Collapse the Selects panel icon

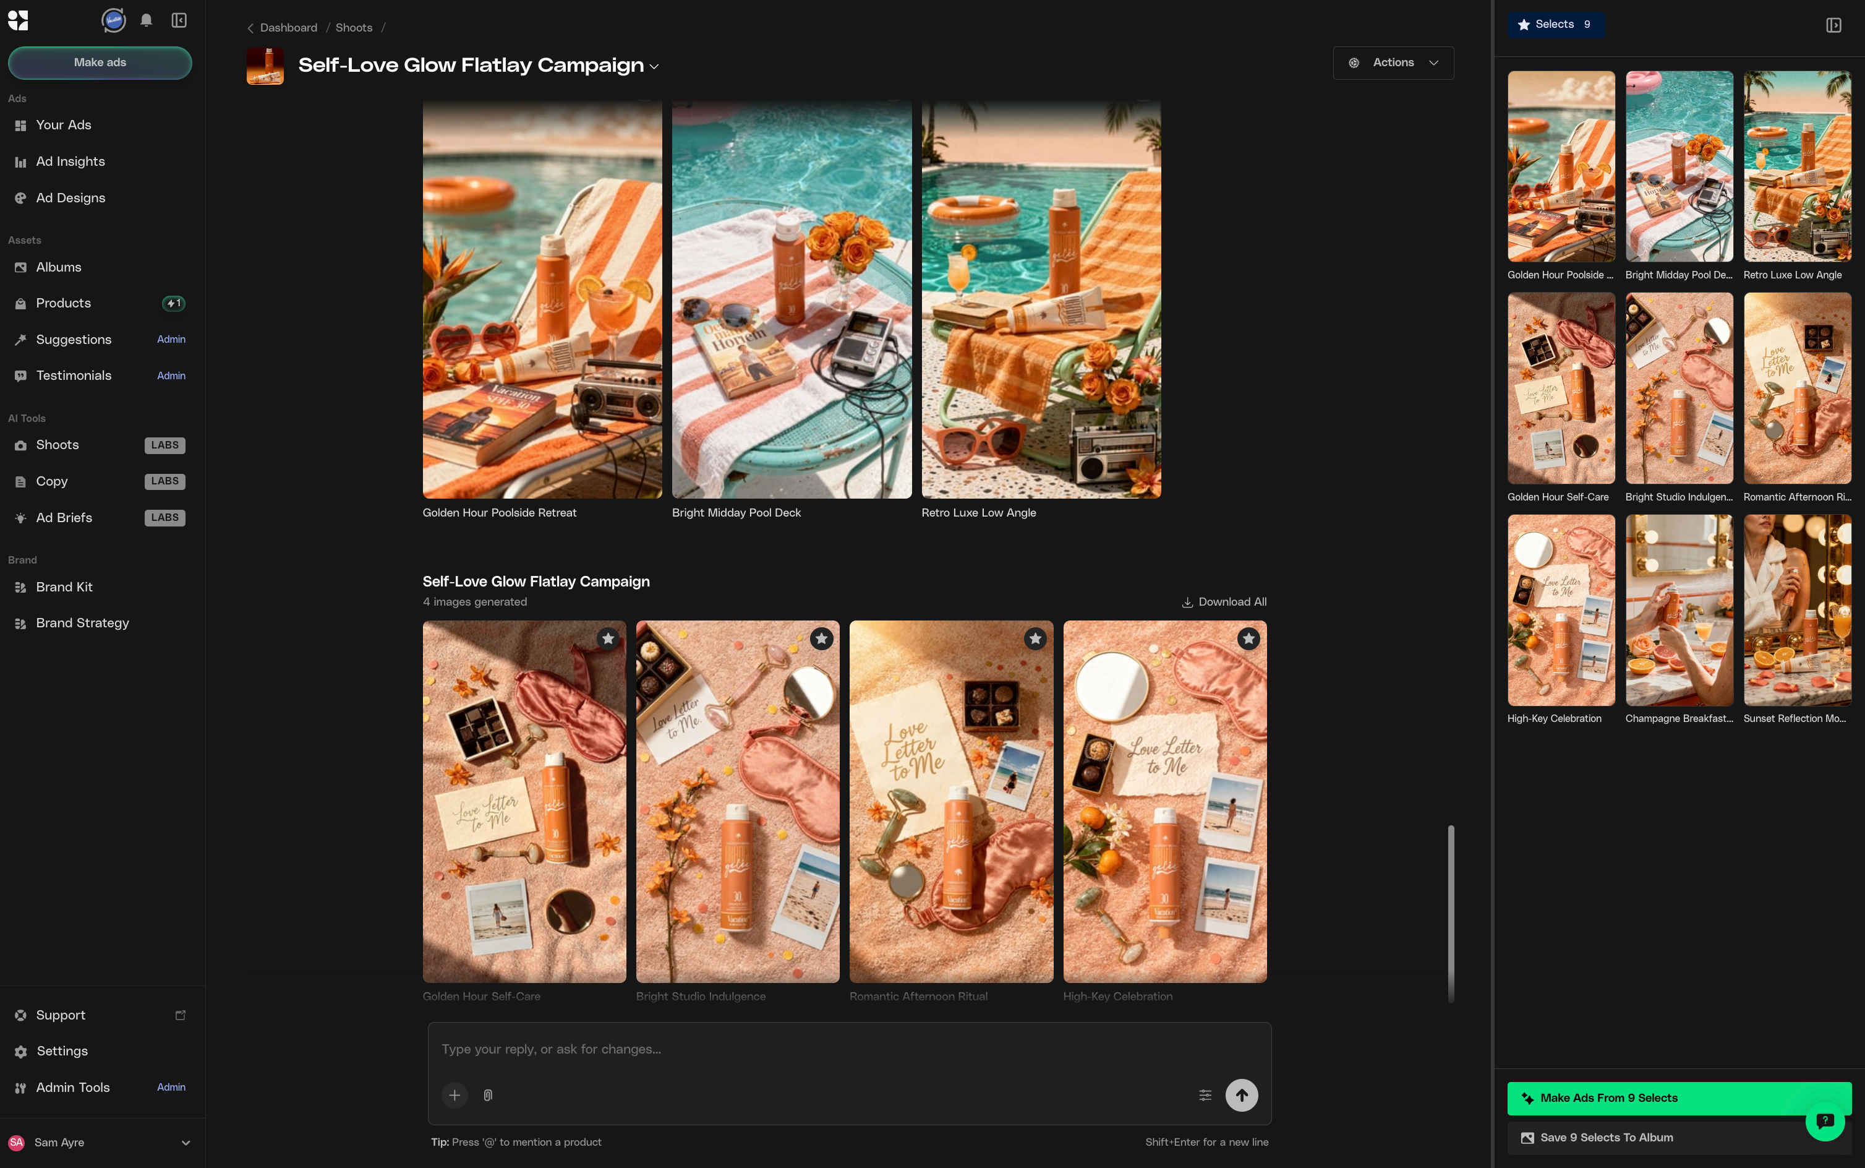(1833, 25)
